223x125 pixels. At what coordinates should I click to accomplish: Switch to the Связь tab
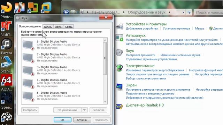(x=69, y=27)
